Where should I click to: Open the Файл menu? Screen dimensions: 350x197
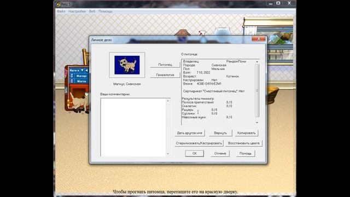click(x=61, y=11)
